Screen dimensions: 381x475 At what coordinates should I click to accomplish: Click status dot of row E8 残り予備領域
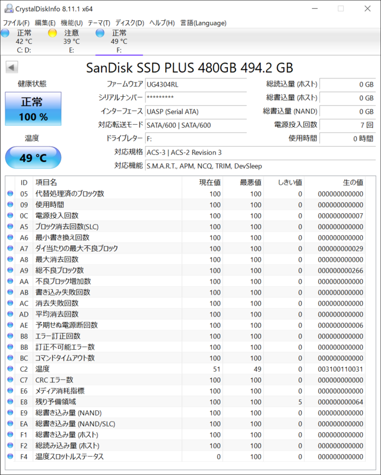tap(10, 401)
